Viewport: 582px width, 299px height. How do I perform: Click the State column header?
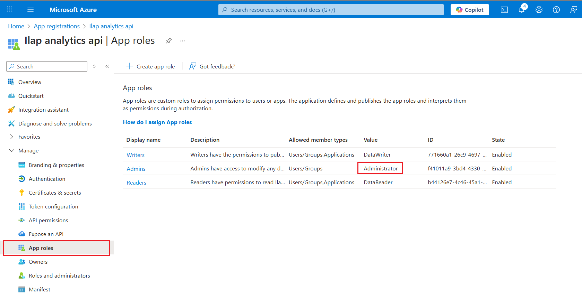pyautogui.click(x=498, y=140)
